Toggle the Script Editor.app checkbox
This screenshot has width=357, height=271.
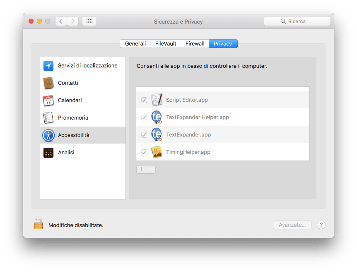[x=144, y=100]
